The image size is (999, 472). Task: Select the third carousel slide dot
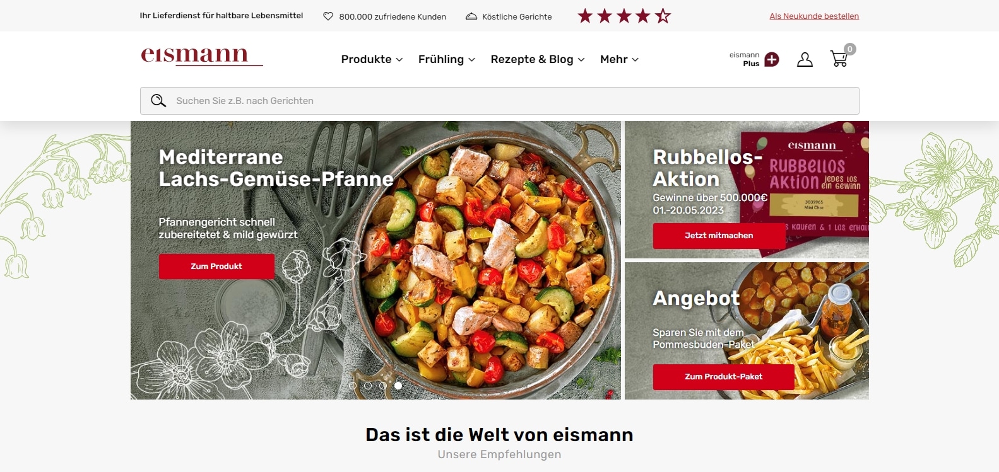click(383, 386)
